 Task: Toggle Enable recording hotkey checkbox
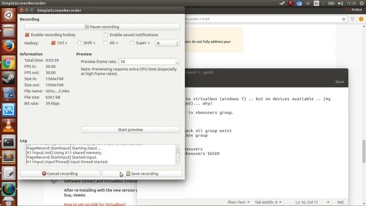pyautogui.click(x=27, y=35)
